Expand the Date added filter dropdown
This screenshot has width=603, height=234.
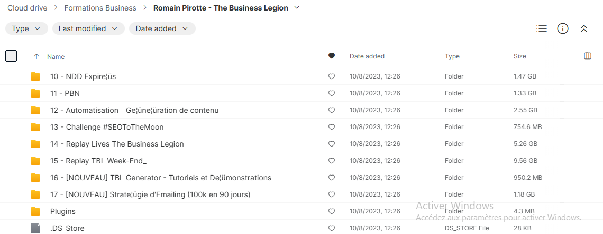pyautogui.click(x=162, y=28)
